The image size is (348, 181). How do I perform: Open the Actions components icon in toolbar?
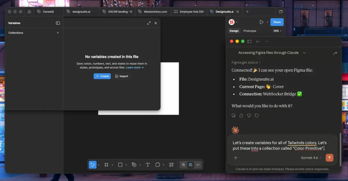(171, 165)
